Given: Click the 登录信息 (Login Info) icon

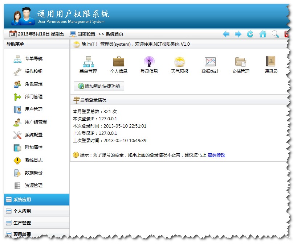Looking at the screenshot, I should (x=149, y=65).
